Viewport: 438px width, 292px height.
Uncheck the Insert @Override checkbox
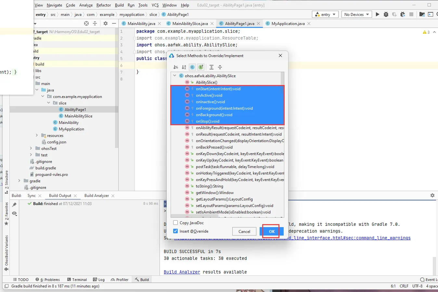[175, 231]
